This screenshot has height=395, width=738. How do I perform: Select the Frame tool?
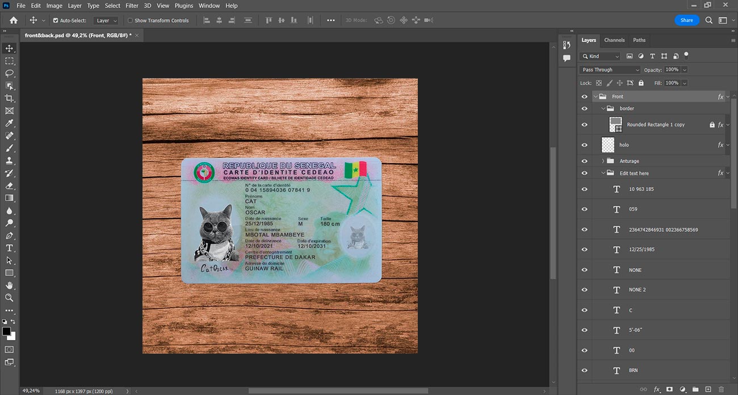[9, 111]
